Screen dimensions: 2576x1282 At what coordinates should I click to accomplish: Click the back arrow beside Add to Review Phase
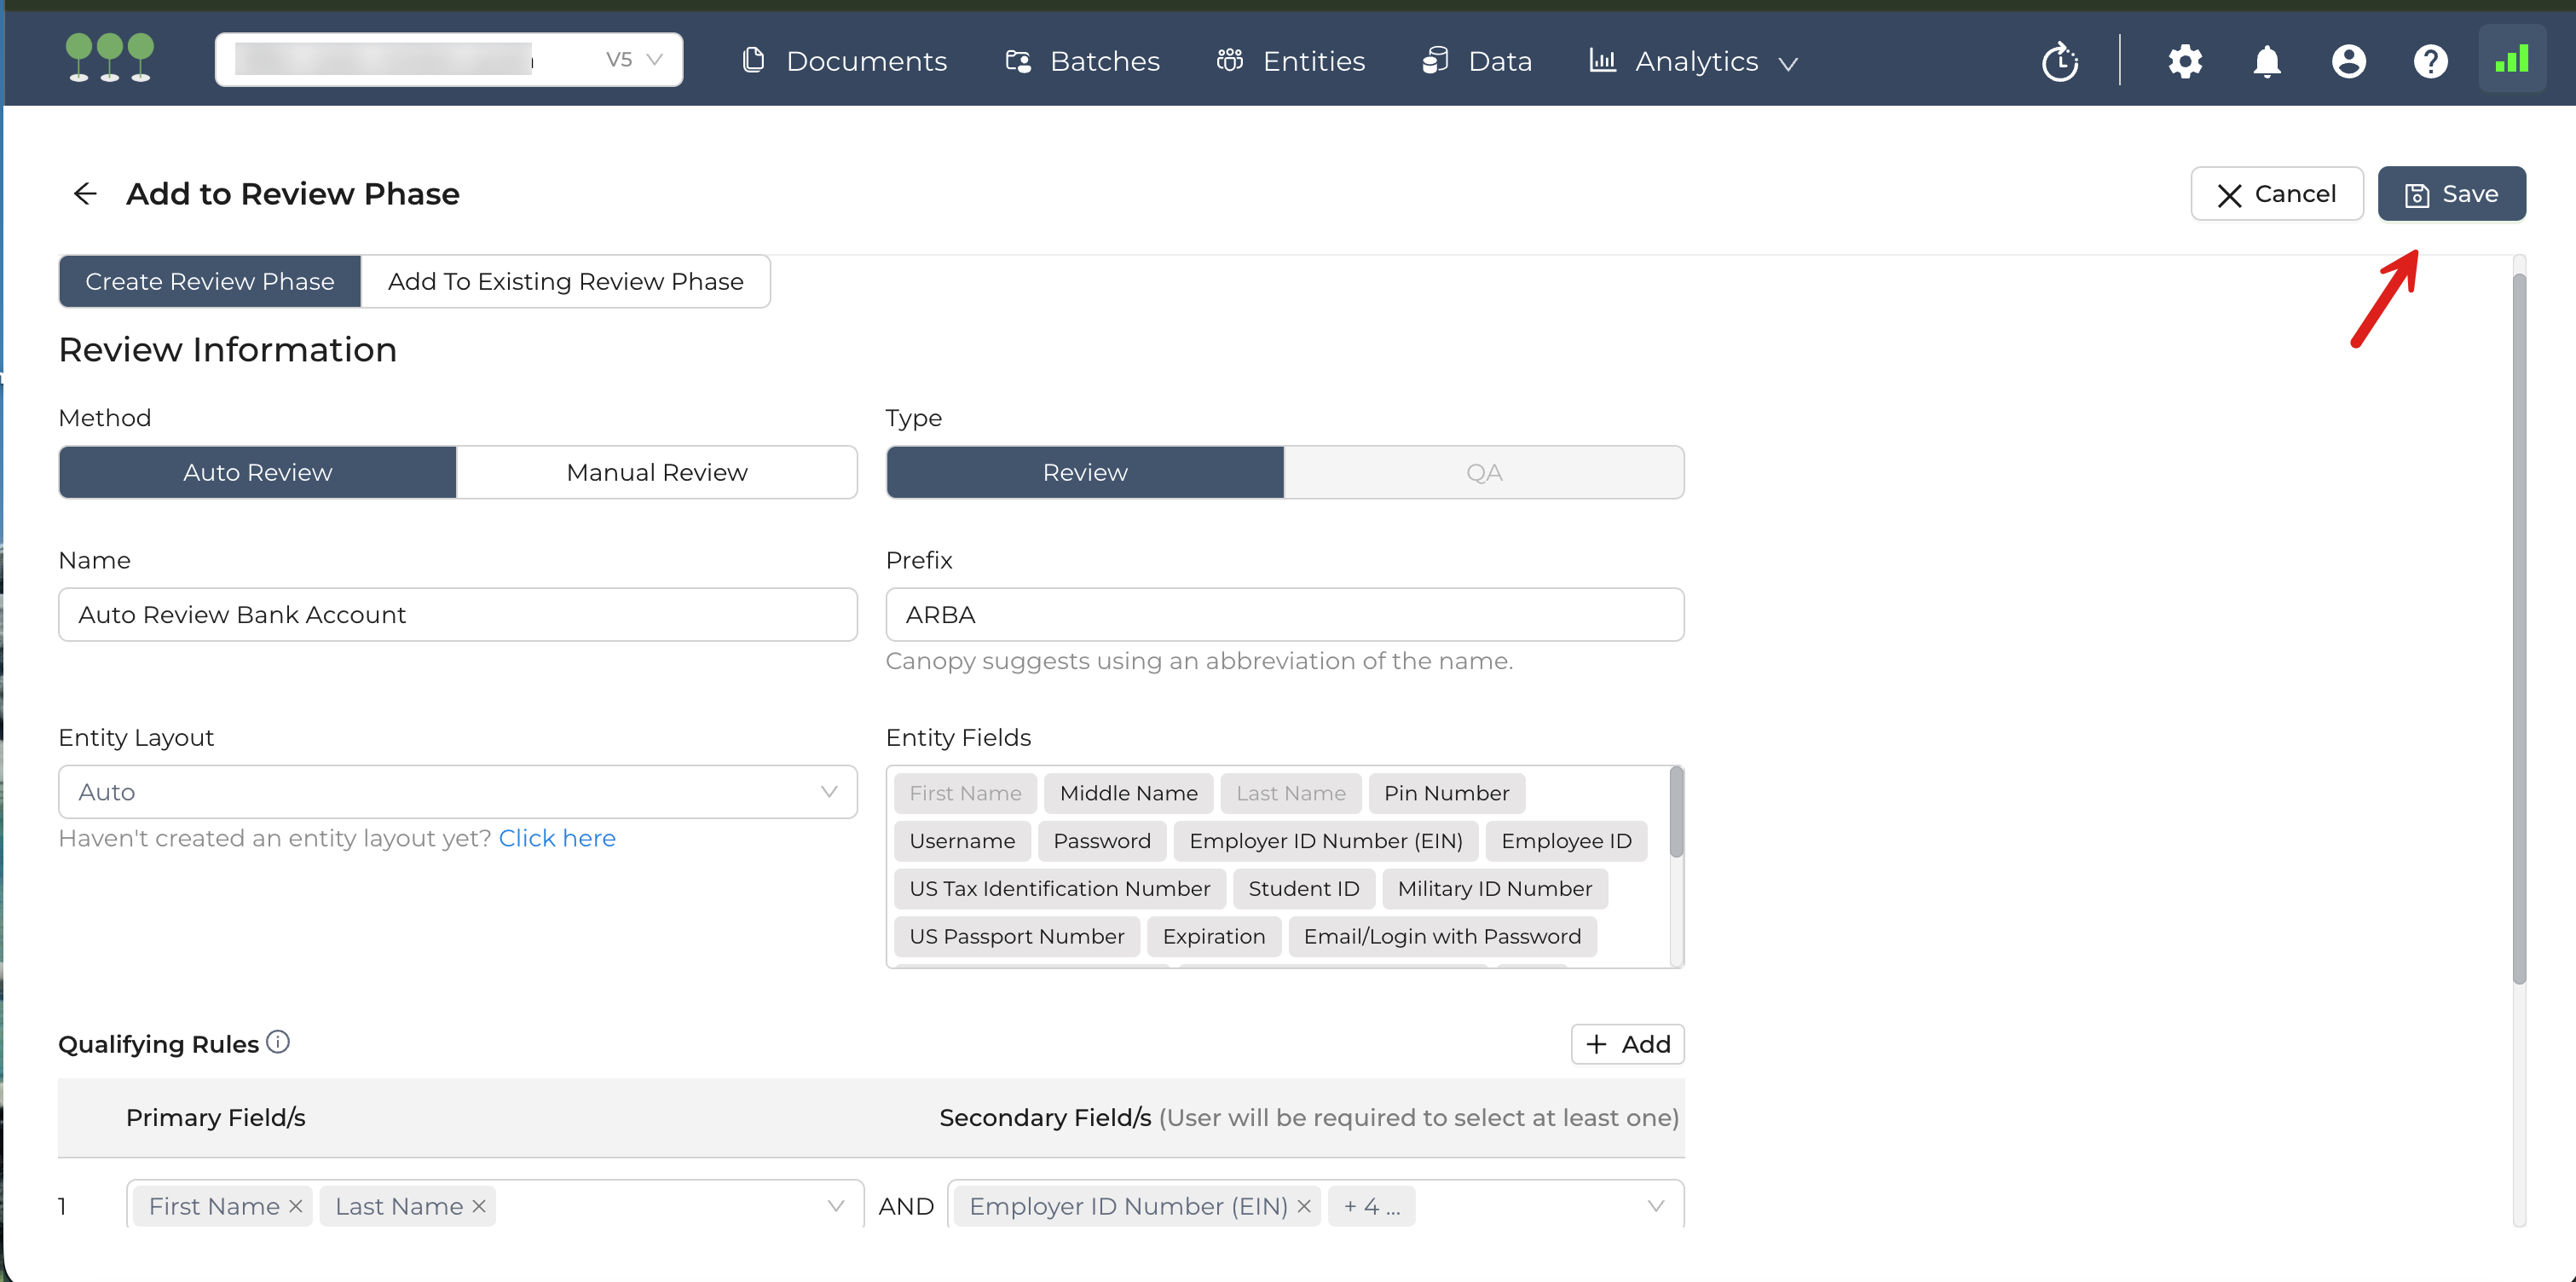coord(85,193)
